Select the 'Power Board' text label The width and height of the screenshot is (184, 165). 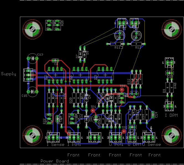[55, 161]
